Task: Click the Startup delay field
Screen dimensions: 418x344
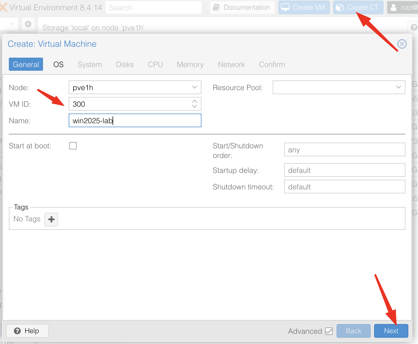Action: [344, 170]
